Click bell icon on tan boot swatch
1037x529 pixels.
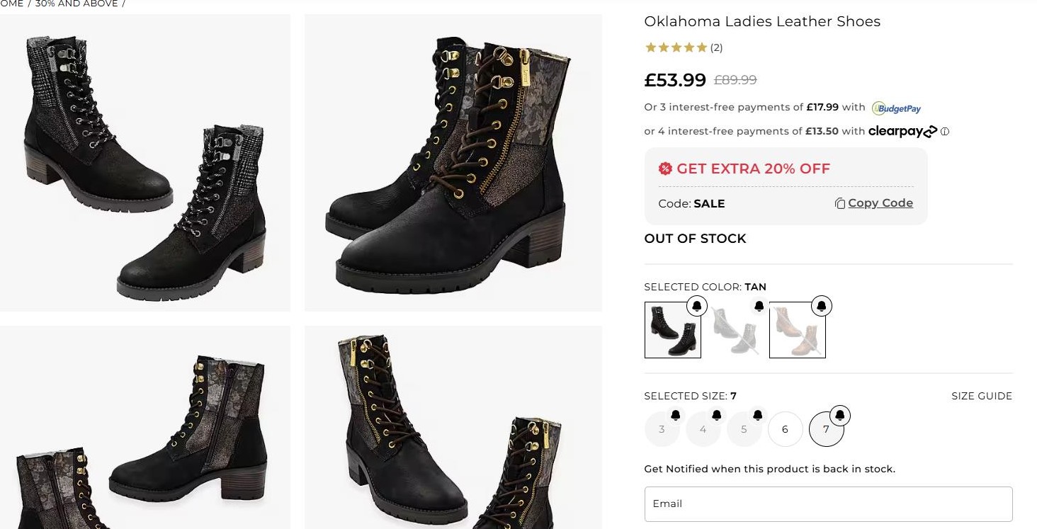point(821,306)
